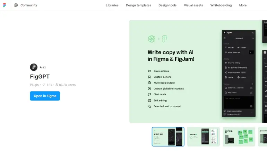Screen dimensions: 267x152
Task: Click the Bulk editing grid icon
Action: (149, 101)
